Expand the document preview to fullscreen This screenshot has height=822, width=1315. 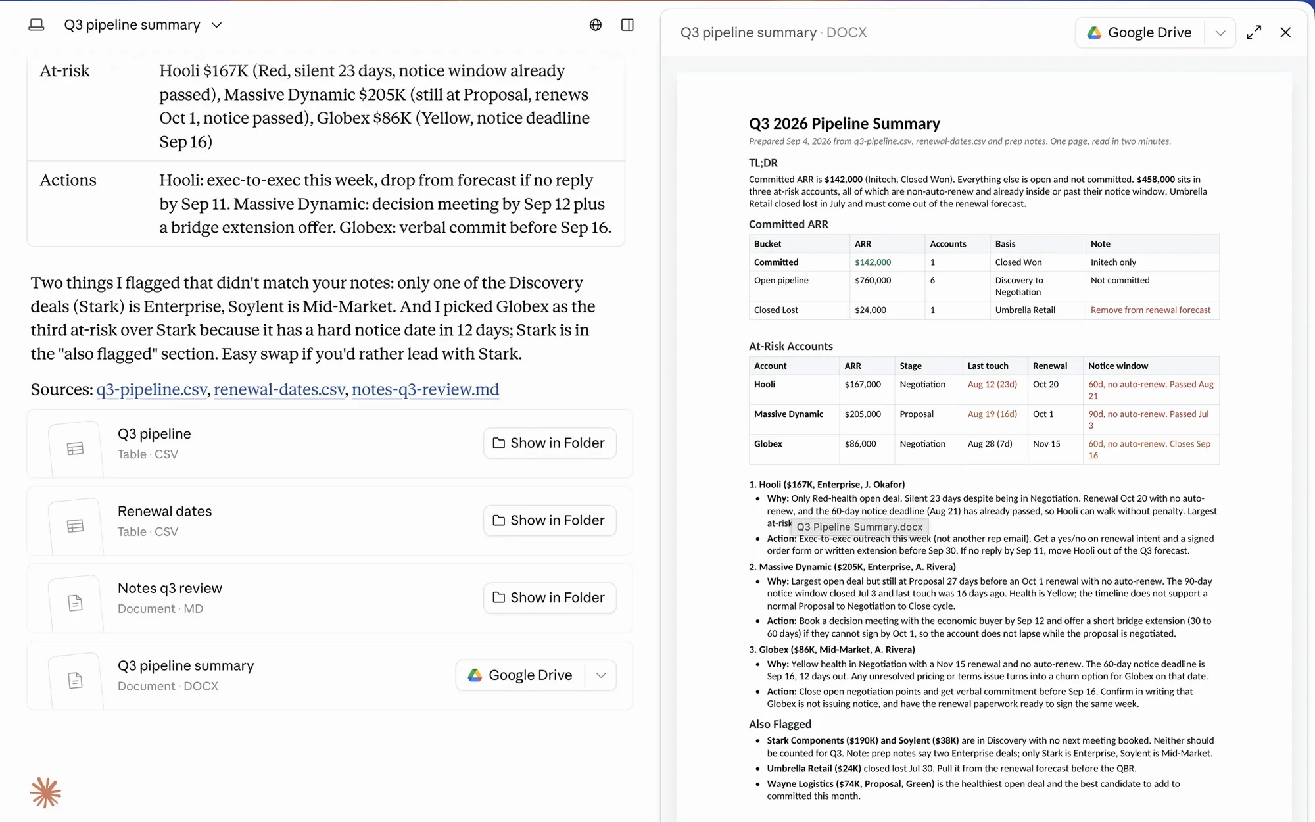point(1254,32)
